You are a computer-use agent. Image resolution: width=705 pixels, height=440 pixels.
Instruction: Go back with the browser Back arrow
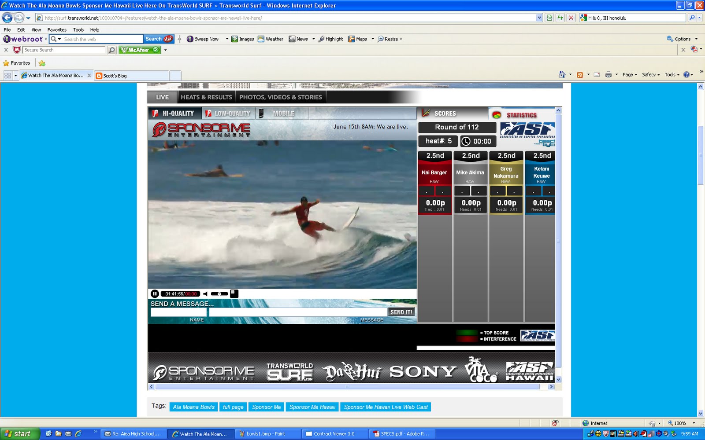(x=7, y=18)
